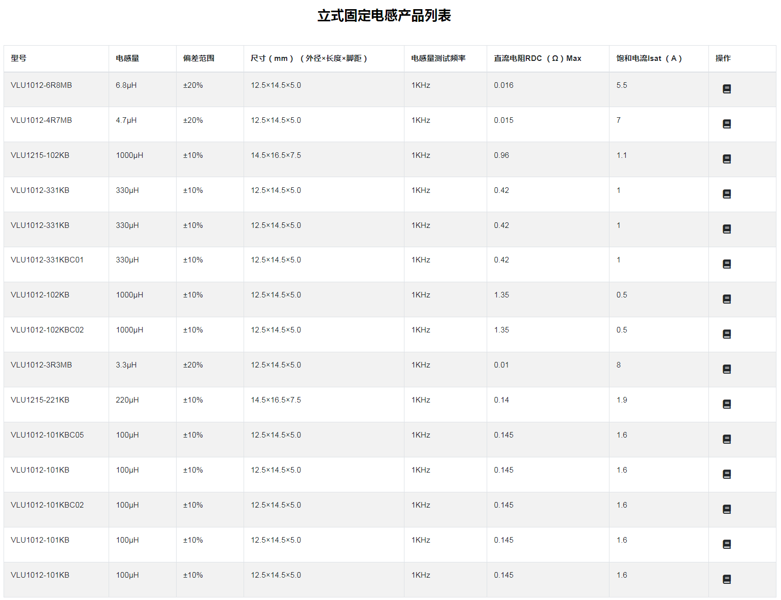This screenshot has width=781, height=600.
Task: Open the VLU1215-102KB row's book icon
Action: click(x=726, y=159)
